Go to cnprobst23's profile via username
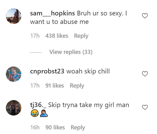157x134 pixels. coord(47,71)
